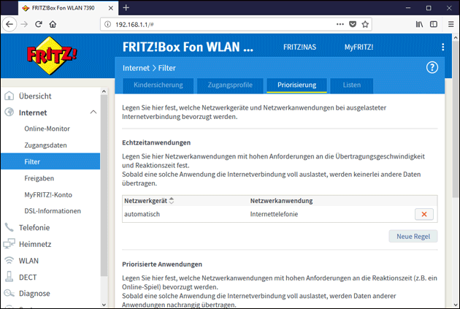Collapse the Internet menu section

coord(93,112)
